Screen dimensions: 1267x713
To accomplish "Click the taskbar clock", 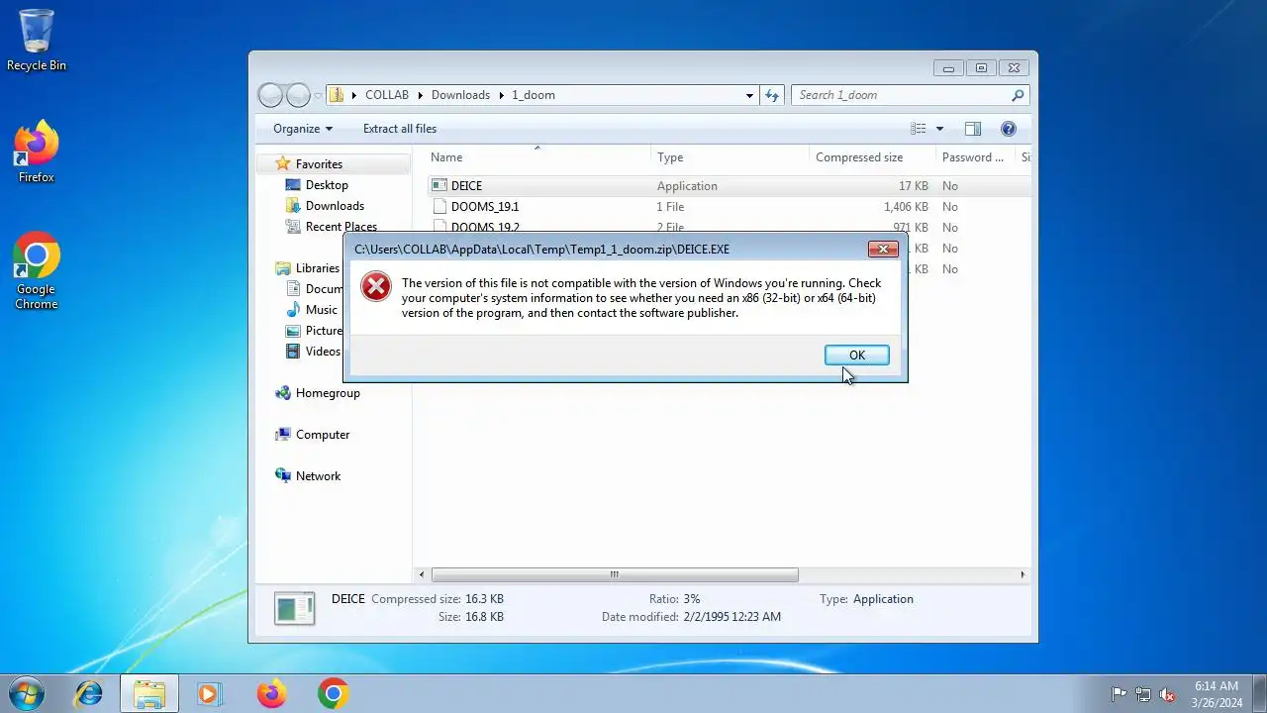I will tap(1217, 693).
